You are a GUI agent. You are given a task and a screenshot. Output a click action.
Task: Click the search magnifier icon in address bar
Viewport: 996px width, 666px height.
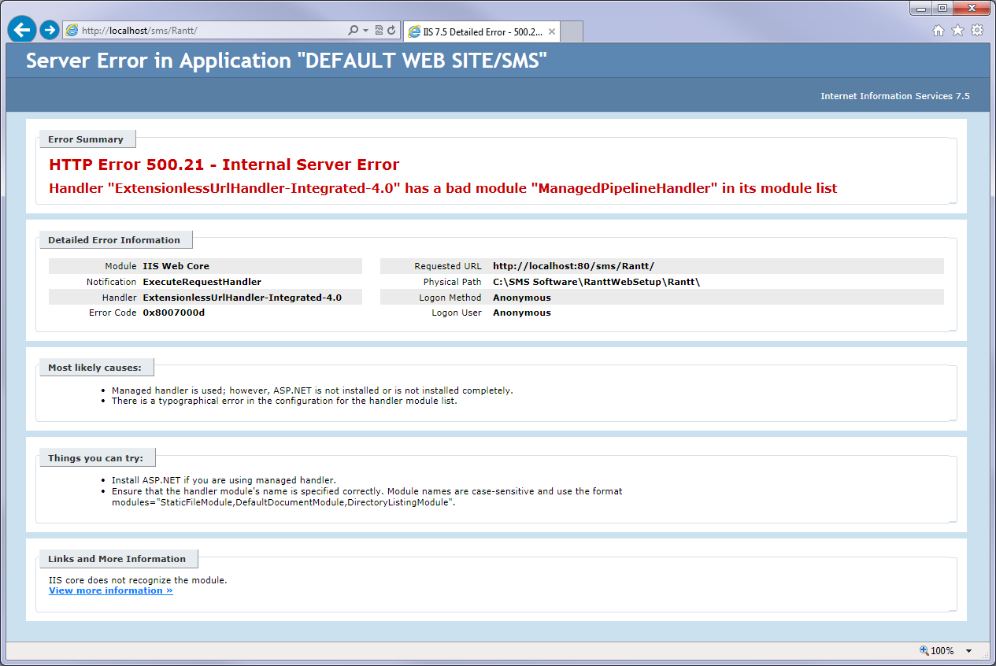[354, 30]
